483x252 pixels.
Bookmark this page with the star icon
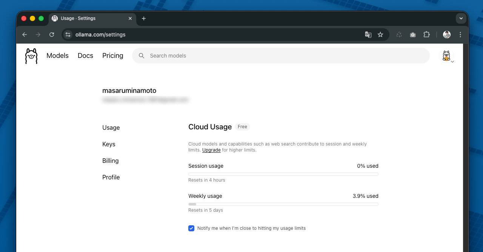coord(380,35)
